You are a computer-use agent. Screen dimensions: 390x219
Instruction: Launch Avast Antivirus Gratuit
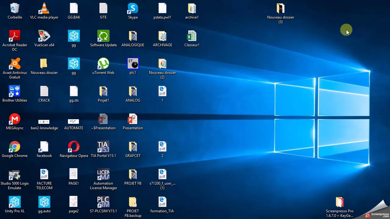(x=15, y=64)
